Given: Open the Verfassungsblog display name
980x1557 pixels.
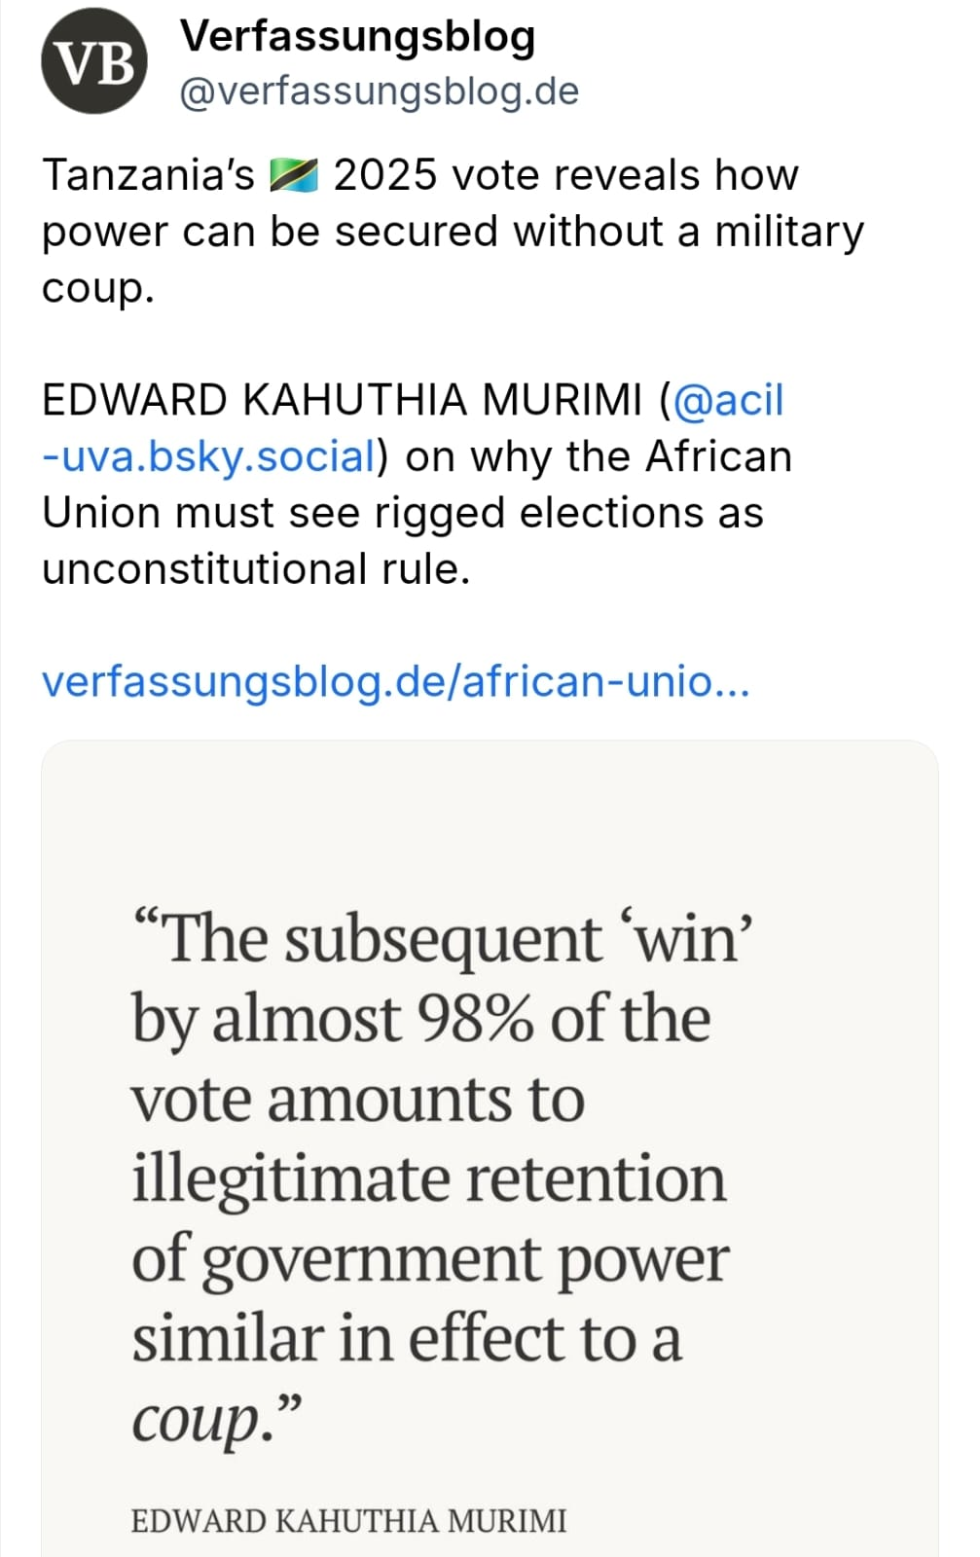Looking at the screenshot, I should pos(357,37).
